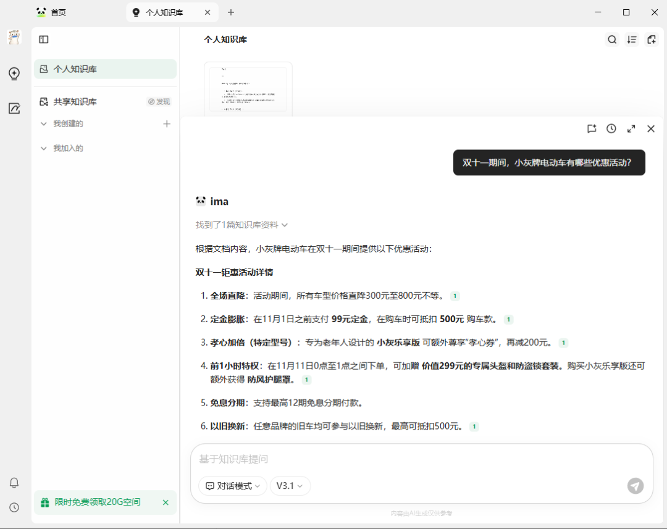The width and height of the screenshot is (667, 529).
Task: Collapse the 我创建的 section
Action: click(x=43, y=123)
